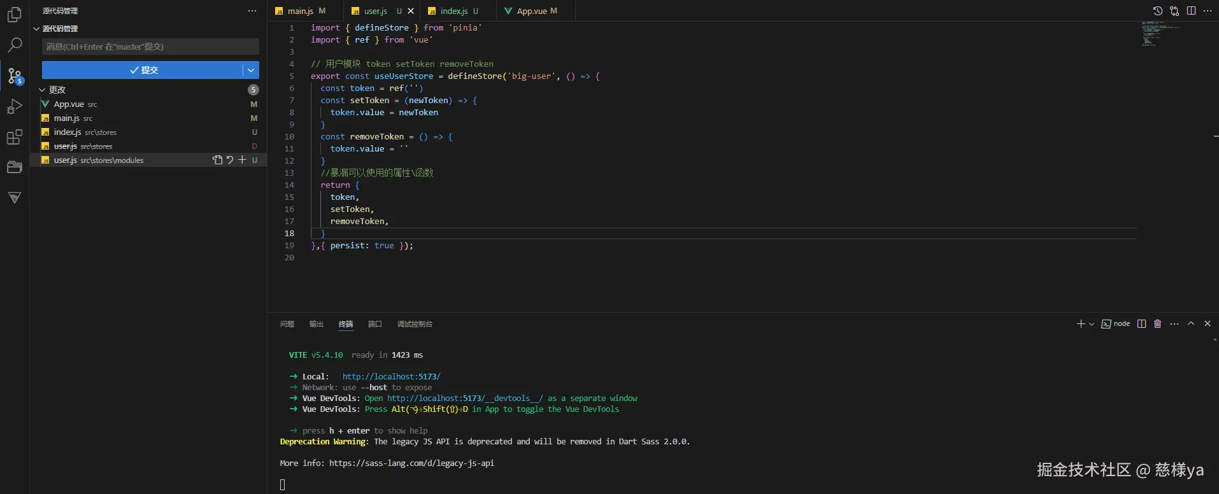This screenshot has width=1219, height=494.
Task: Click the changes count badge 5
Action: click(x=253, y=90)
